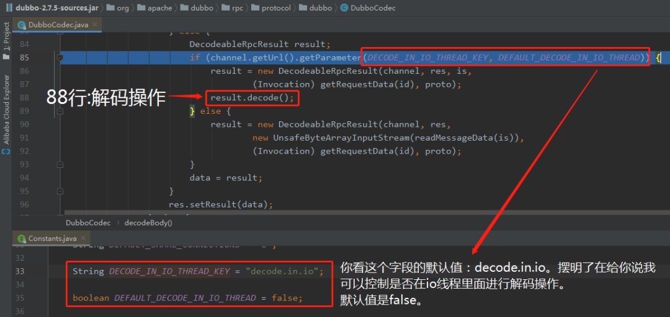Close the DubboCodec.java tab
This screenshot has width=670, height=317.
coord(95,25)
